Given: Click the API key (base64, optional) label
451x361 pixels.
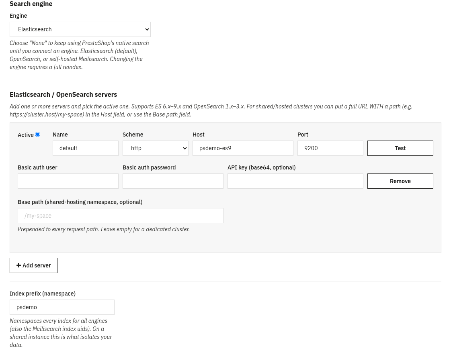Looking at the screenshot, I should (261, 167).
